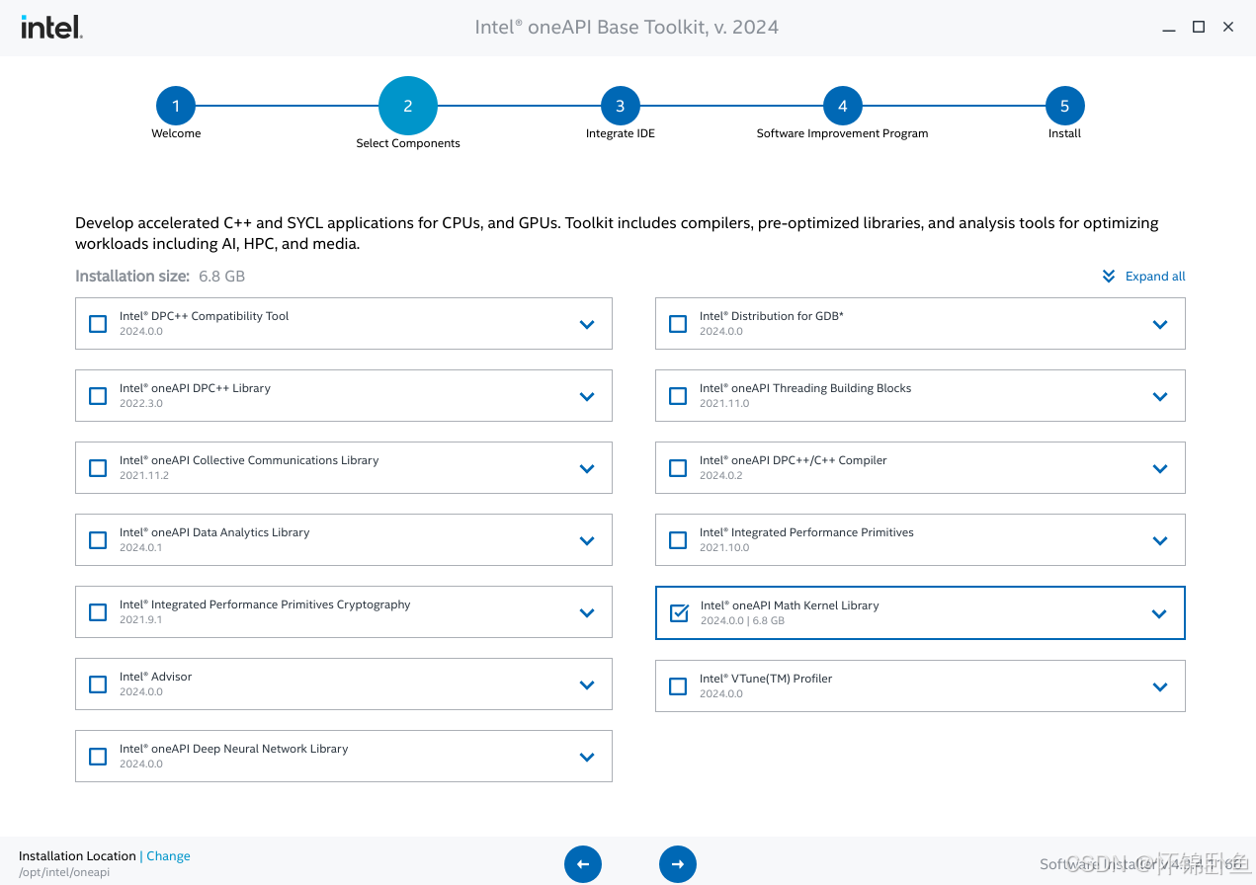Maximize the installer window

coord(1199,28)
